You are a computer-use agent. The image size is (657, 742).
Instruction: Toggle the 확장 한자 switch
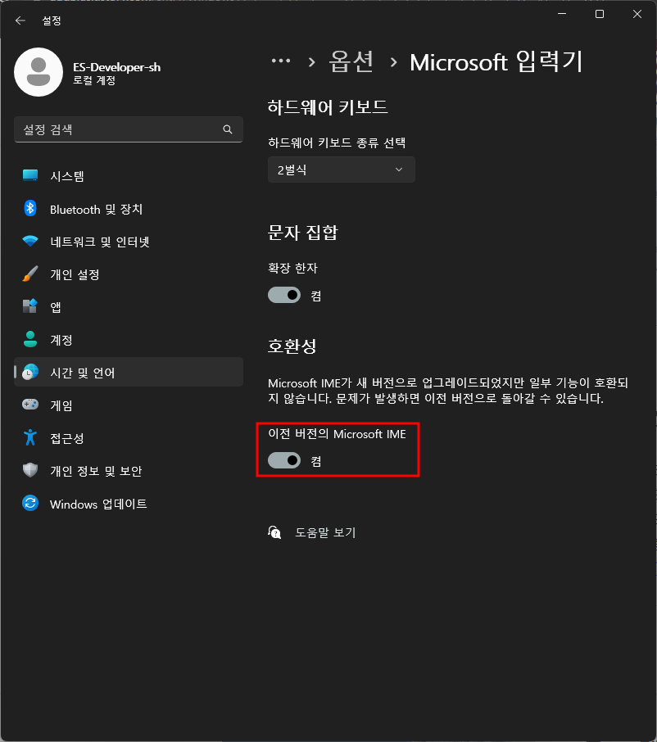click(284, 296)
